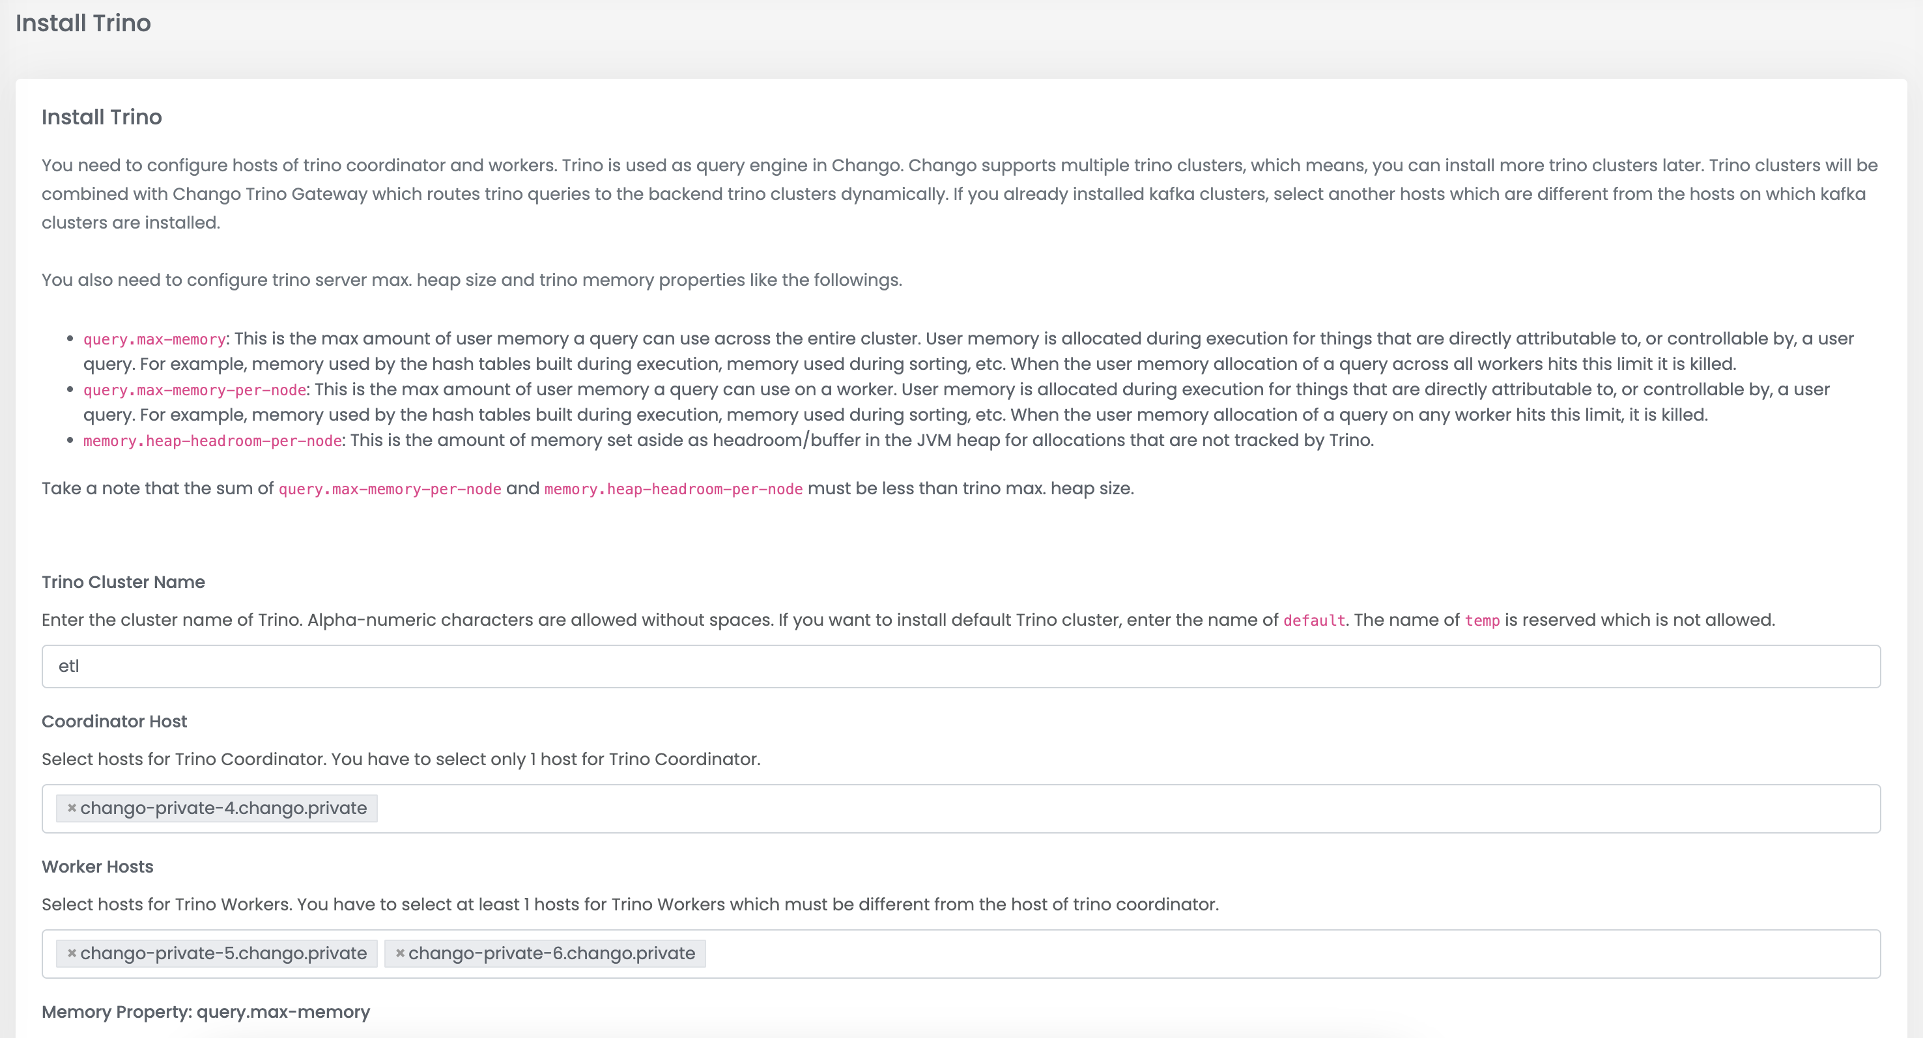This screenshot has height=1038, width=1923.
Task: Click the Trino Cluster Name label
Action: [123, 582]
